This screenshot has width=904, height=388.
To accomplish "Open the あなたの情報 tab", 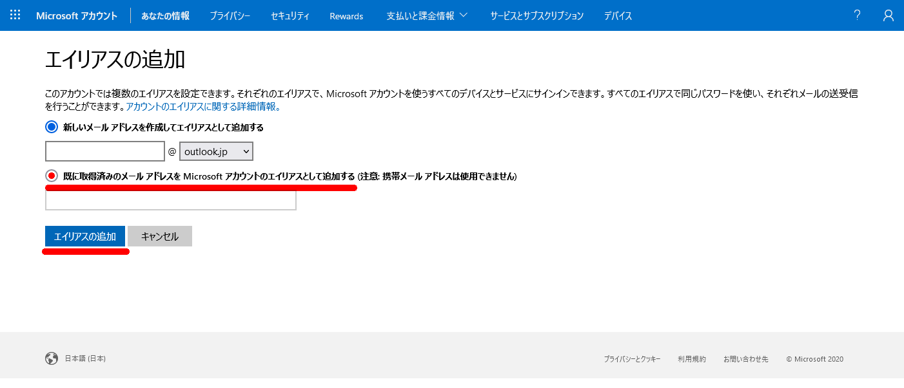I will [x=165, y=15].
